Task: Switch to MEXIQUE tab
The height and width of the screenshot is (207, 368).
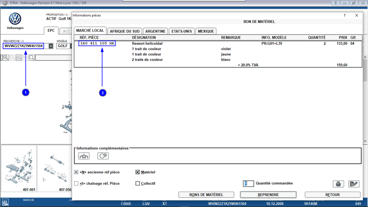Action: [206, 31]
